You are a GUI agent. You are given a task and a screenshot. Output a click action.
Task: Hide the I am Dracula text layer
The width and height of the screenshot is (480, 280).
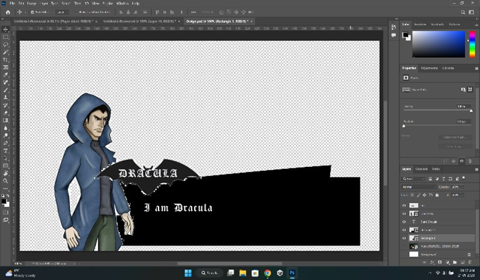404,222
